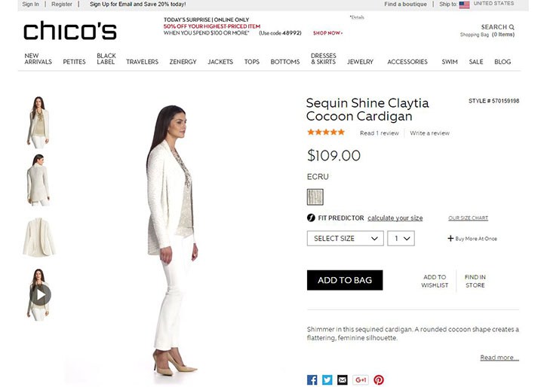Click the five-star rating
Screen dimensions: 547x387
[326, 133]
